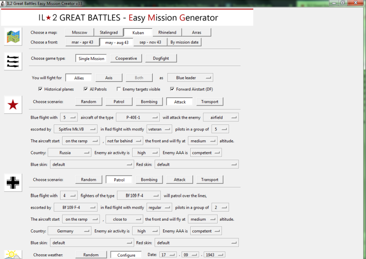Enable Enemy targets visible checkbox

coord(119,89)
